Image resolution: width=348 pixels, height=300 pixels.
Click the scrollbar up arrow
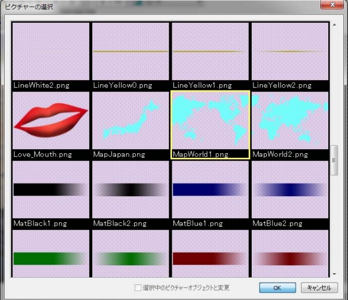pyautogui.click(x=334, y=26)
